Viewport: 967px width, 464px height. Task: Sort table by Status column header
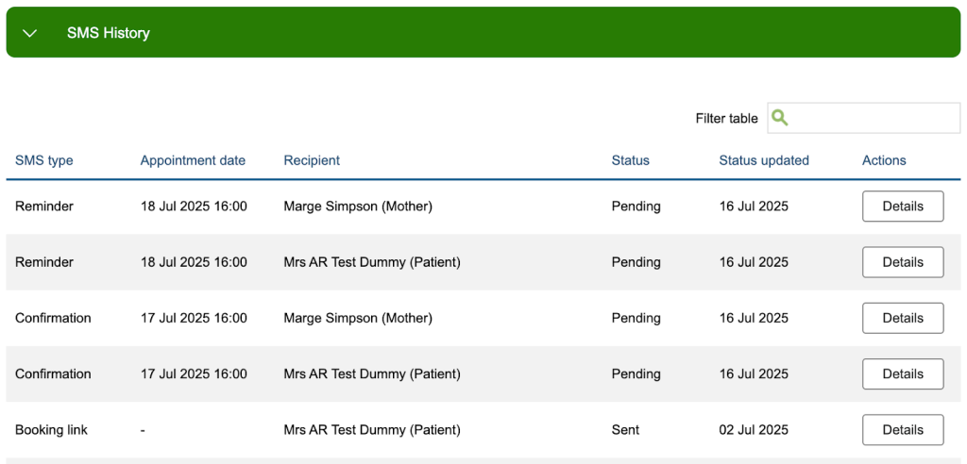pyautogui.click(x=630, y=160)
